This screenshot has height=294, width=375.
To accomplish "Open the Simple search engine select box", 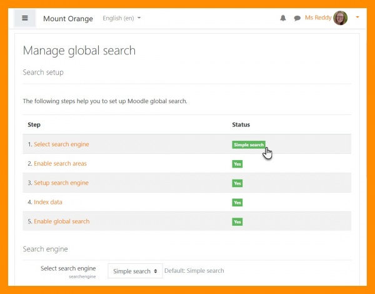I will [x=135, y=271].
